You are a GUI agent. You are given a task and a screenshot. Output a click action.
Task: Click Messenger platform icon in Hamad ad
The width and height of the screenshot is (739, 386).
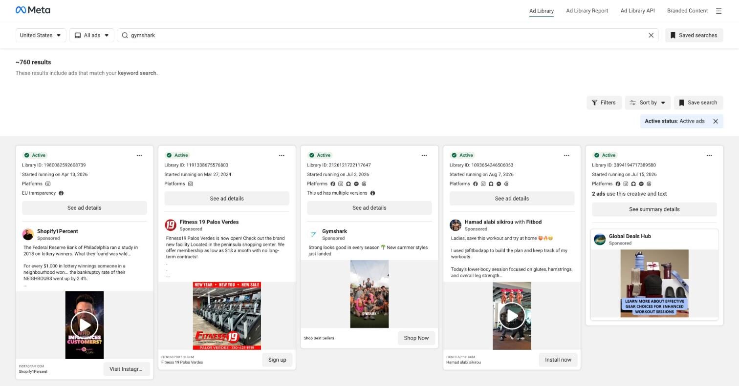(499, 184)
